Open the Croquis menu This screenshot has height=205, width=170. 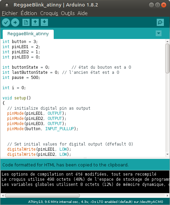coord(49,13)
